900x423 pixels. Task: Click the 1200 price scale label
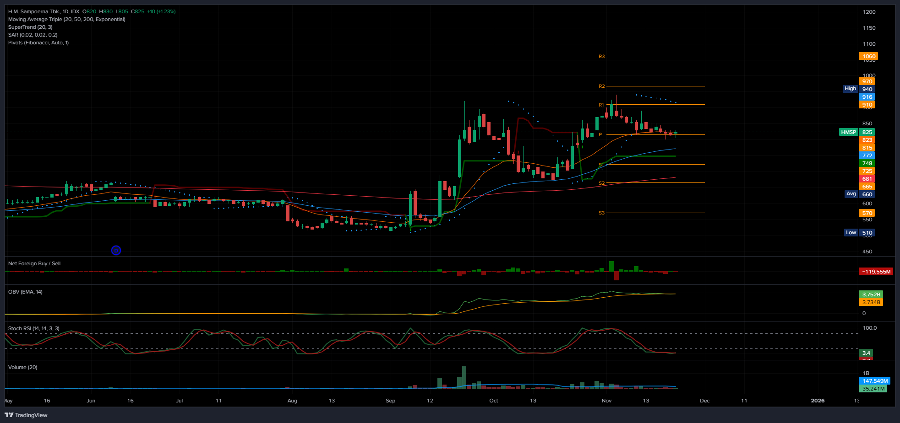(869, 12)
